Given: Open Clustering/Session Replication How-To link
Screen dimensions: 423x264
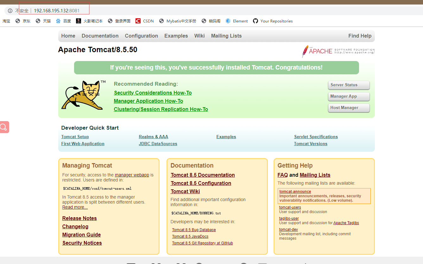Looking at the screenshot, I should [x=161, y=109].
